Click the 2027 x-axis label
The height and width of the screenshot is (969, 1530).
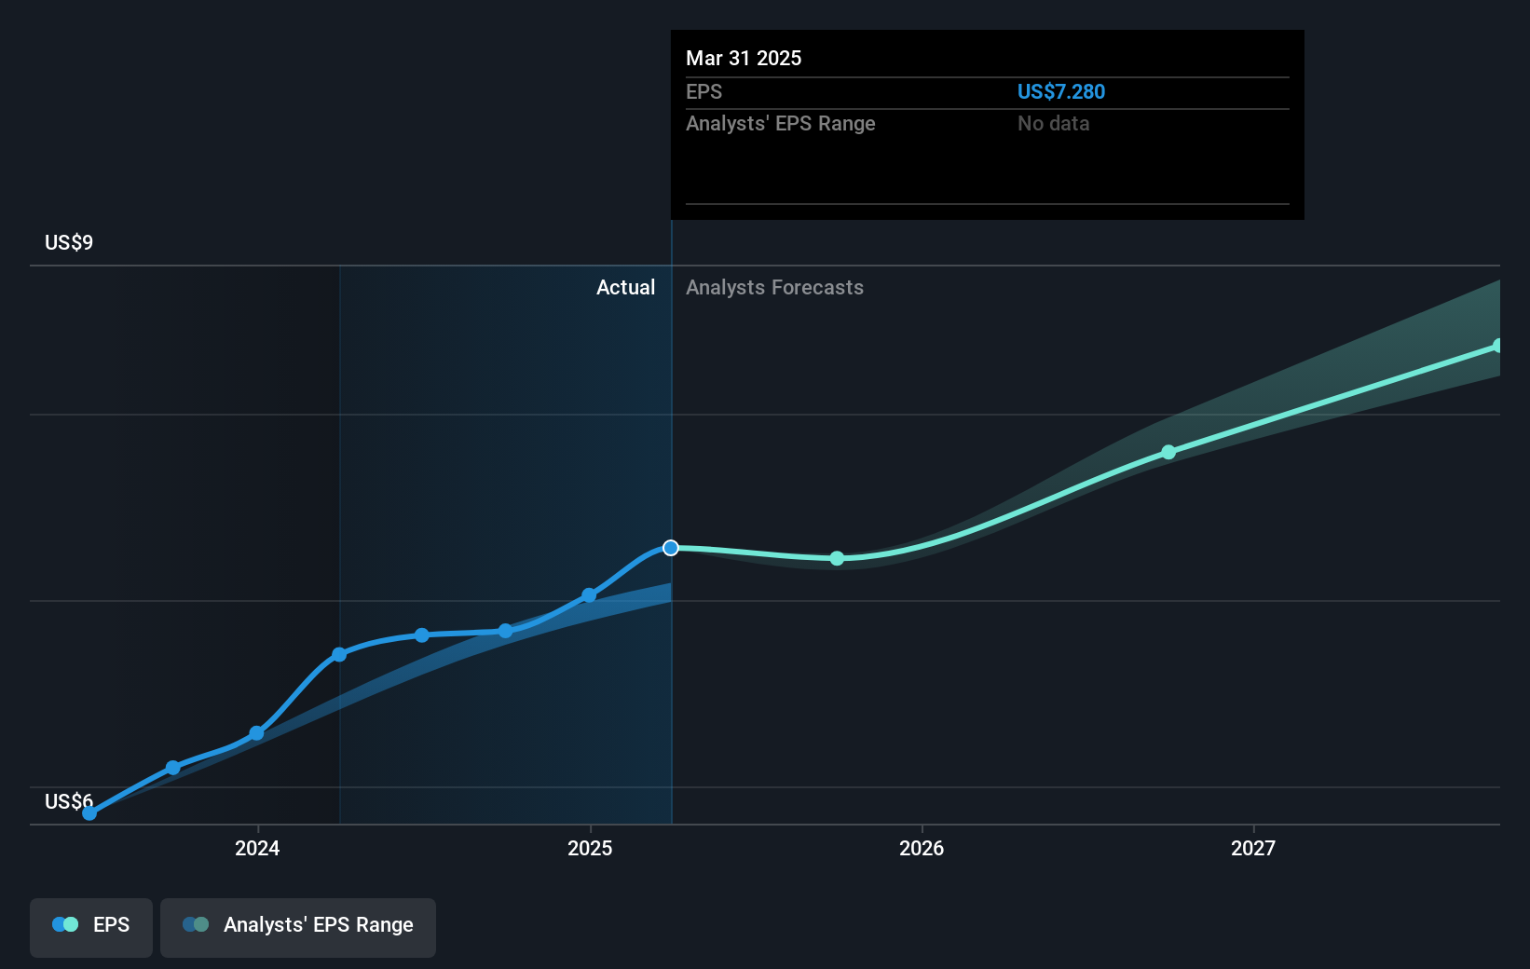tap(1253, 848)
